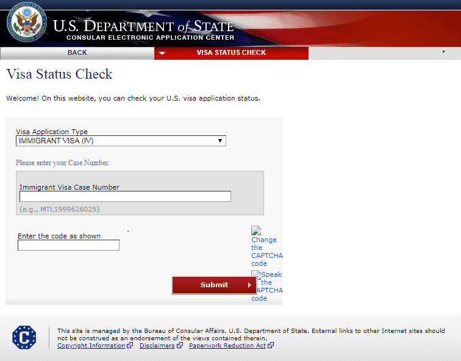Focus the Immigrant Visa Case Number field

tap(125, 196)
